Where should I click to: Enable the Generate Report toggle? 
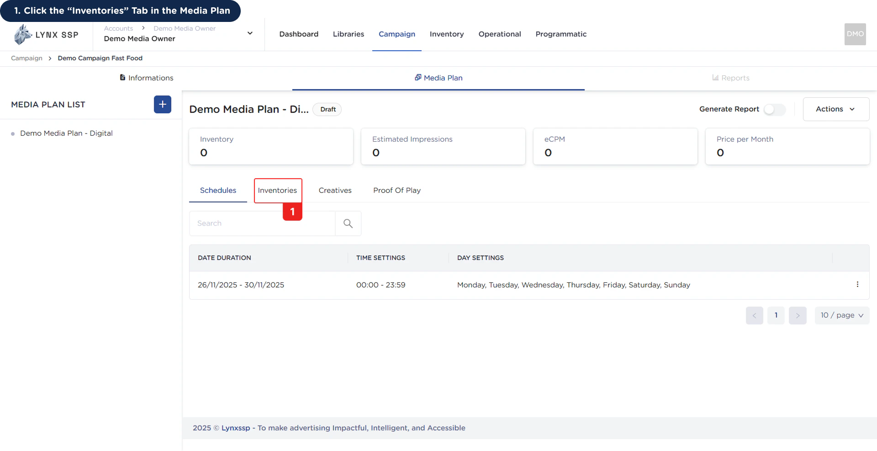click(775, 110)
